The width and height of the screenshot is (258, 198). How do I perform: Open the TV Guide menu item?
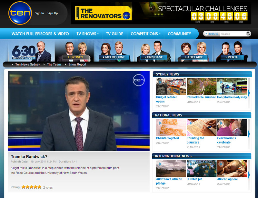(115, 34)
